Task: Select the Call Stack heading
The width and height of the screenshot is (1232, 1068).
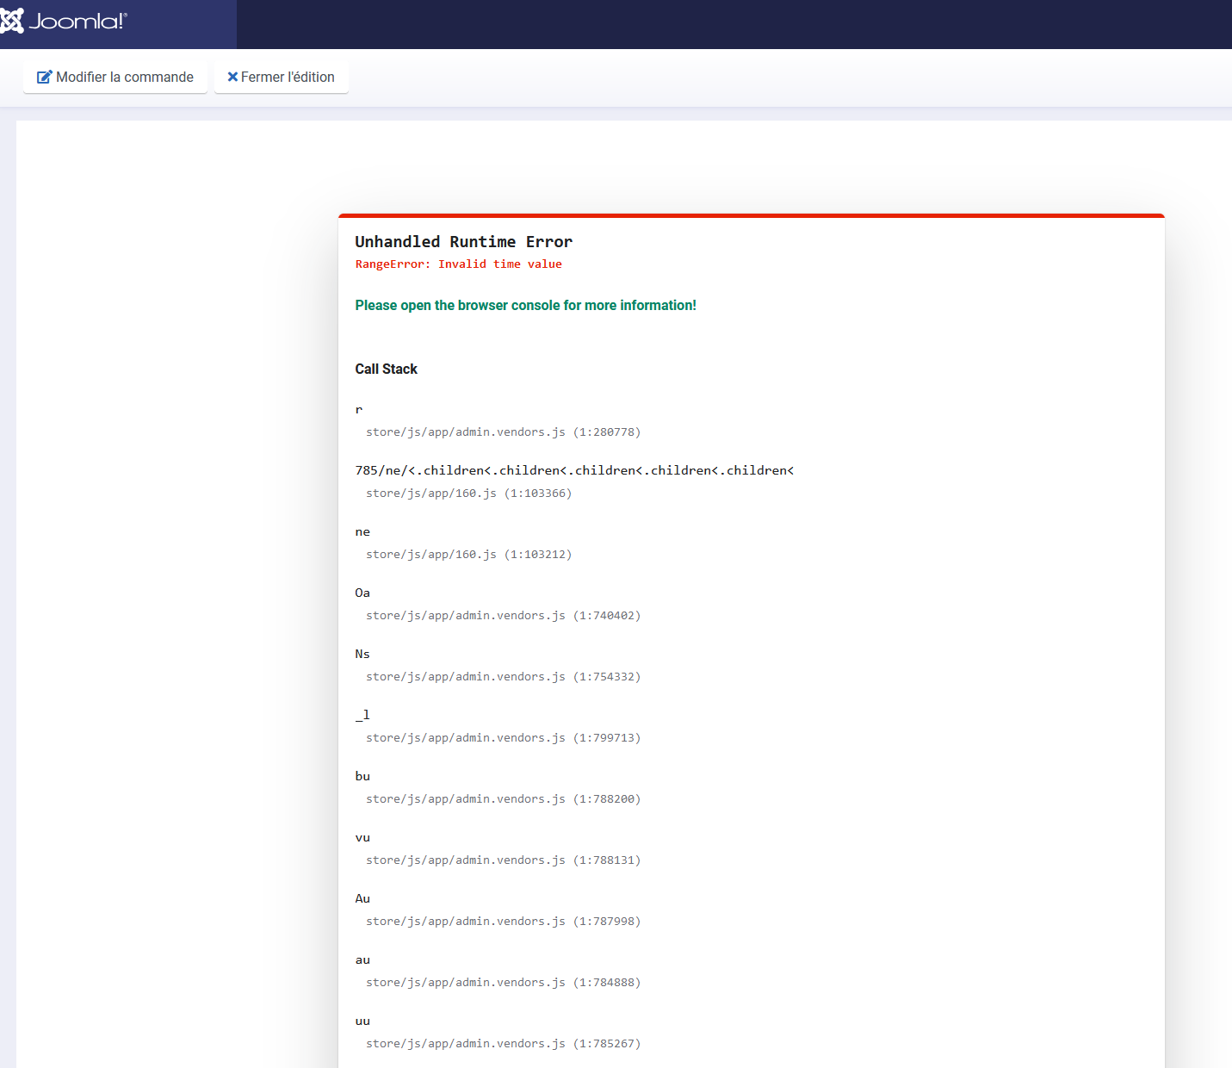Action: (386, 369)
